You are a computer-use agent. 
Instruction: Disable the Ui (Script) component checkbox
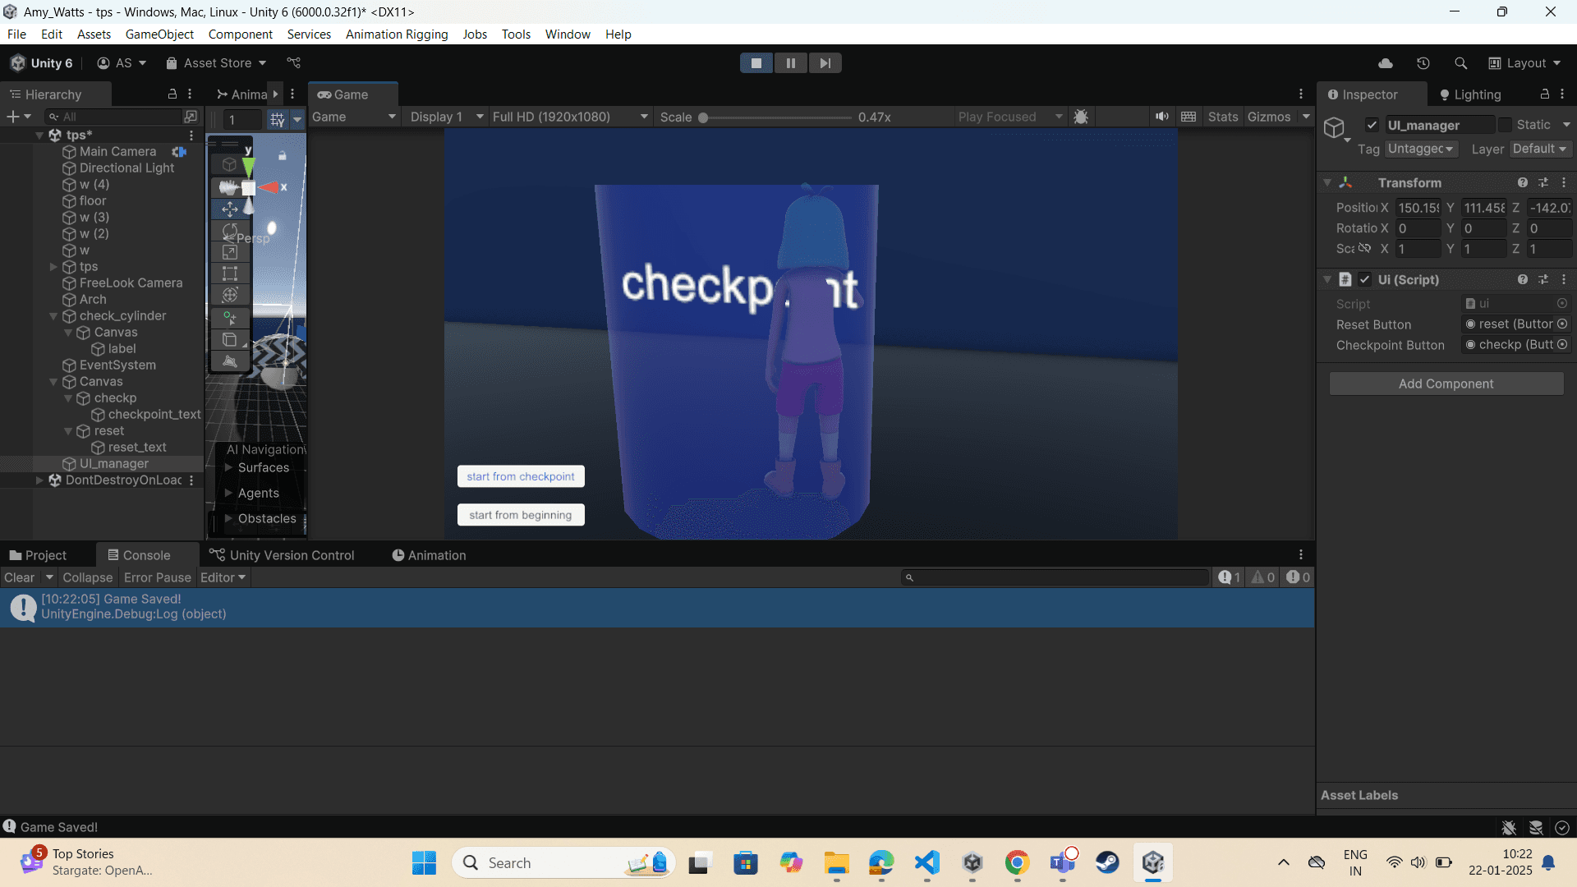[1364, 279]
